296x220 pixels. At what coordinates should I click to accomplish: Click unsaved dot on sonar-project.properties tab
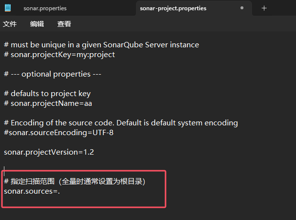242,8
